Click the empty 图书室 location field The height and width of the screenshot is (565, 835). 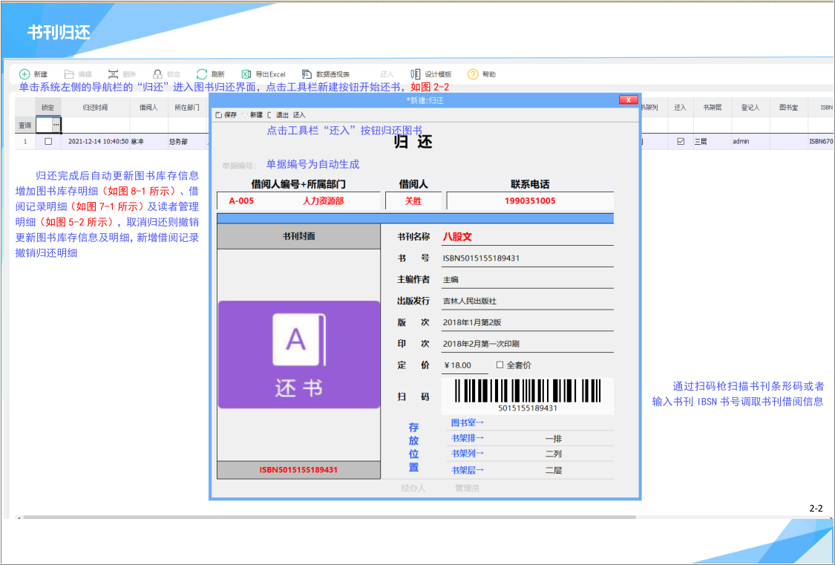tap(551, 422)
